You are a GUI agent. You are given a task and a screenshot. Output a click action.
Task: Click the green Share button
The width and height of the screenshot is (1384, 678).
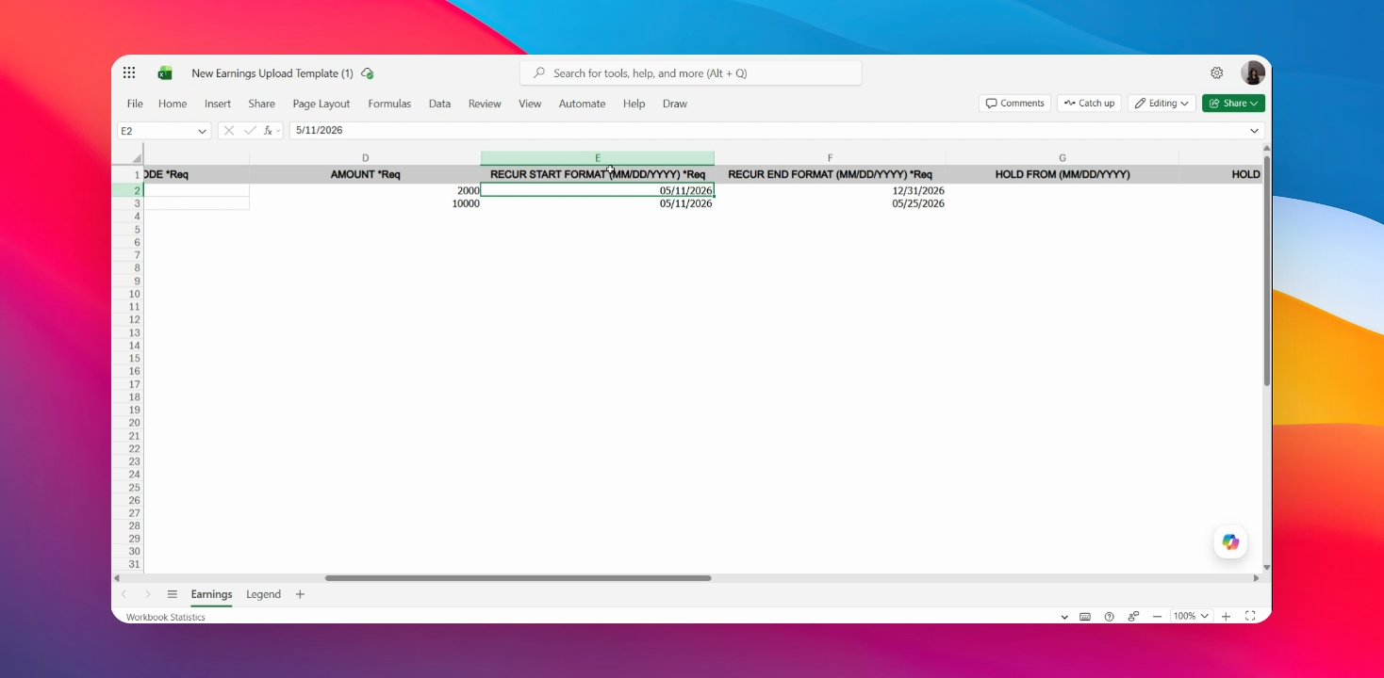point(1233,104)
